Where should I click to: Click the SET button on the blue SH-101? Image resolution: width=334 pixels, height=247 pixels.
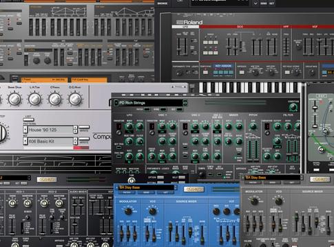pos(165,193)
